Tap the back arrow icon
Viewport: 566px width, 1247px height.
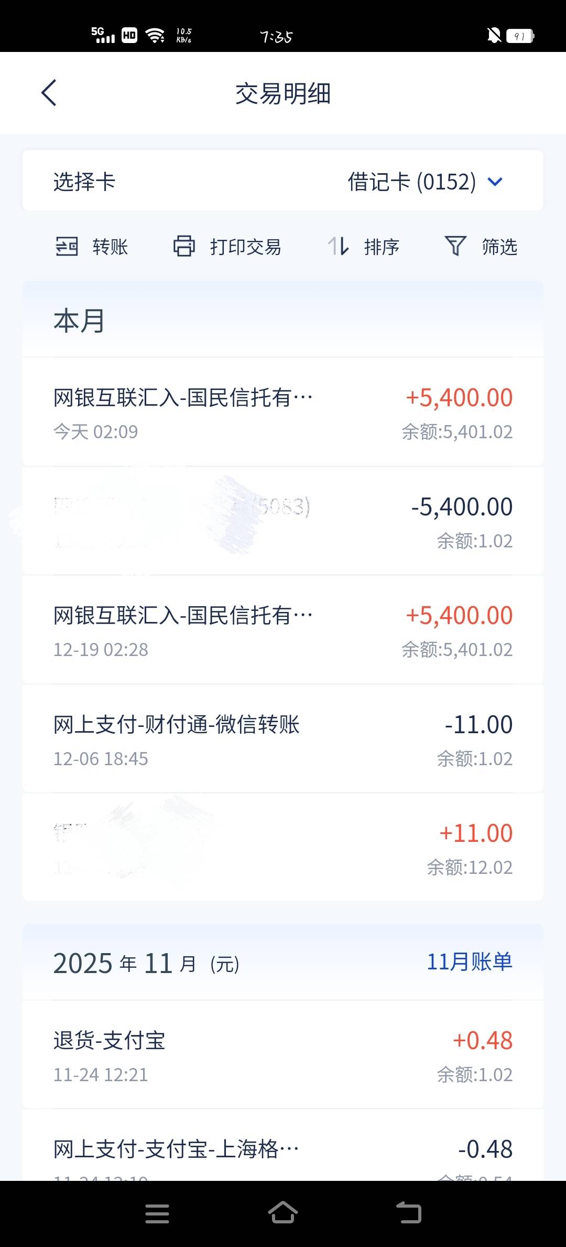49,93
